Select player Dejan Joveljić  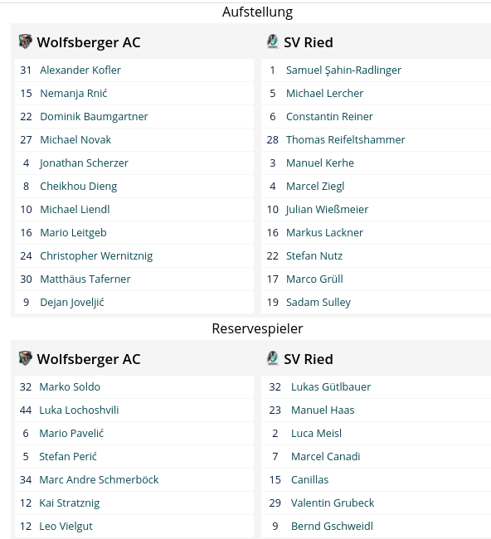point(72,303)
